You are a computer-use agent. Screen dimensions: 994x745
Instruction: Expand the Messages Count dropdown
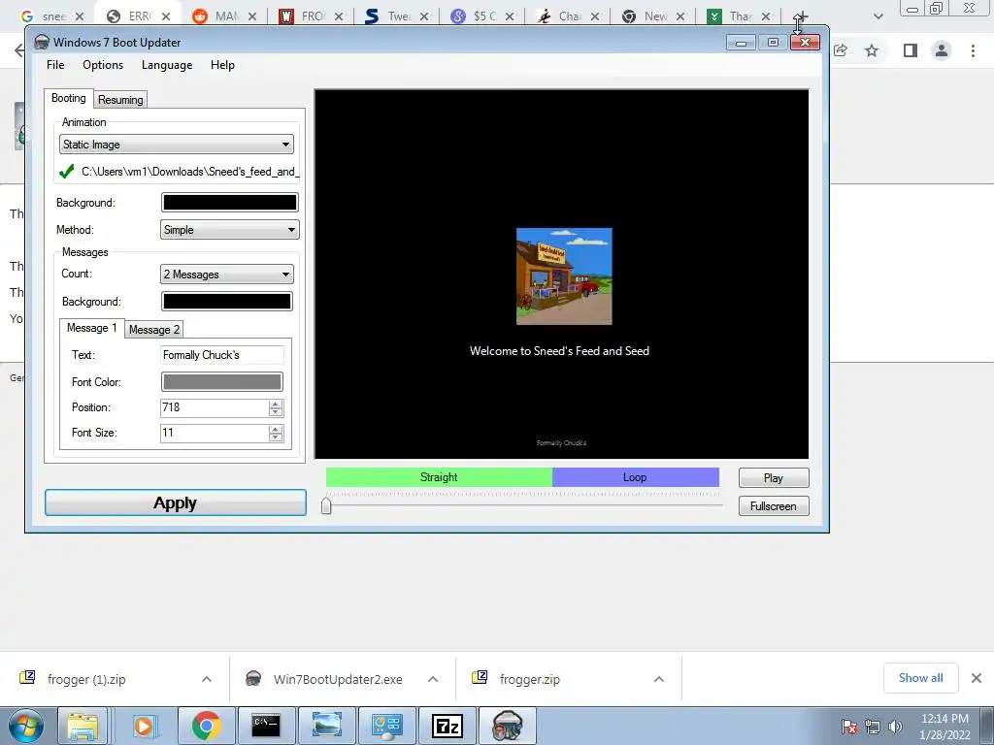point(227,275)
